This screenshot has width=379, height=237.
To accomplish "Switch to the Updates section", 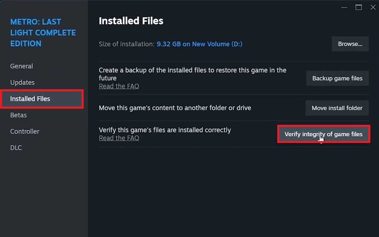I will click(22, 83).
